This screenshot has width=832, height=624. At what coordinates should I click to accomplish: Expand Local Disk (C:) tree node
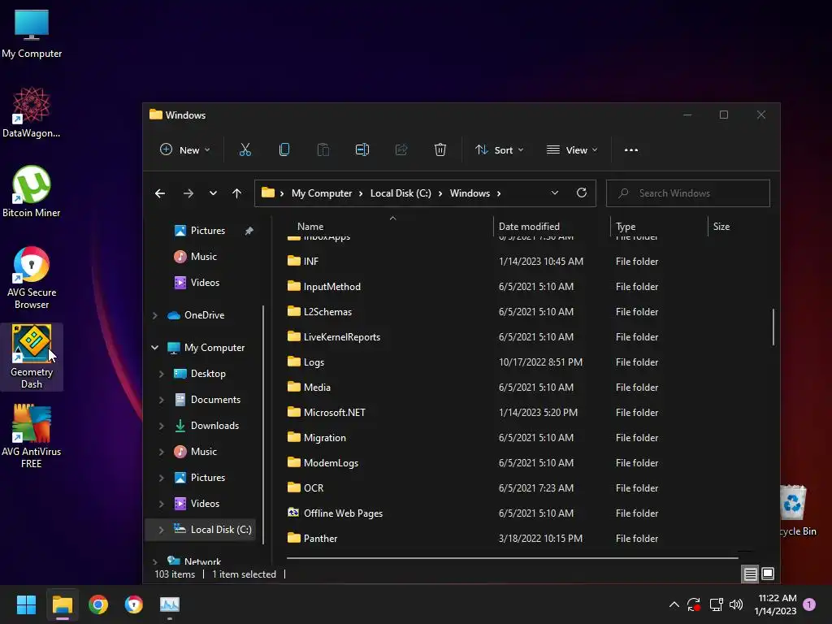162,530
